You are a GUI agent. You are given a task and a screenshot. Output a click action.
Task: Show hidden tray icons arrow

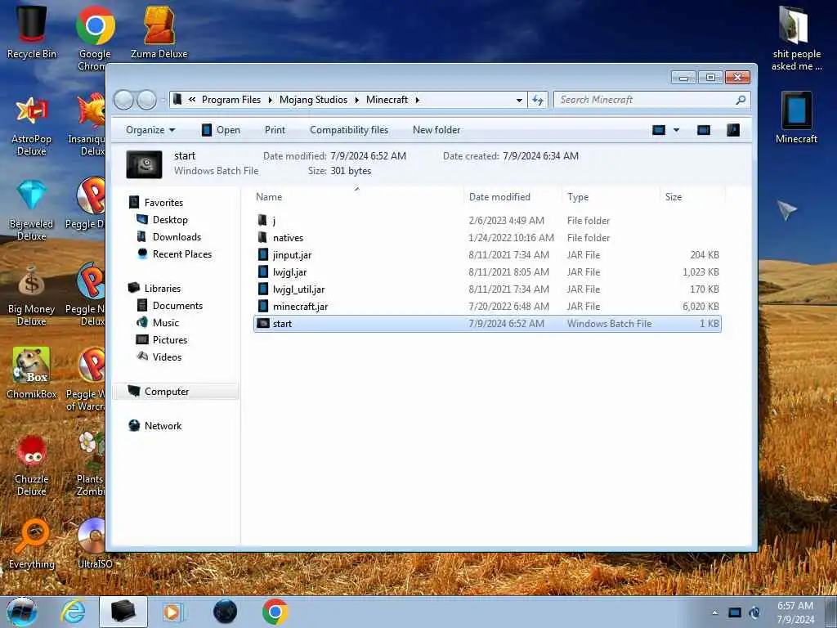[714, 612]
